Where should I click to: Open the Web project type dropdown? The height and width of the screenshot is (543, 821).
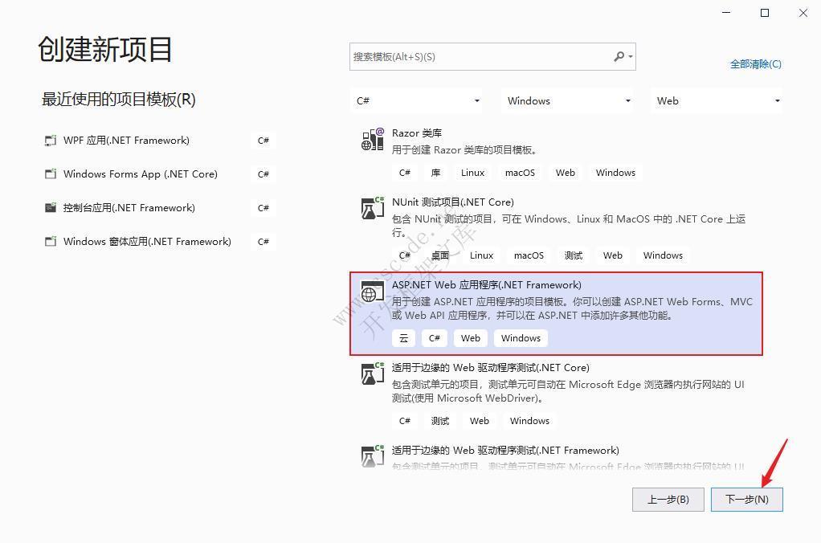coord(717,100)
